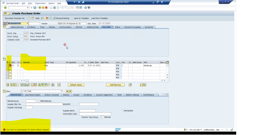
Task: Click the Set filter funnel icon
Action: click(46, 85)
